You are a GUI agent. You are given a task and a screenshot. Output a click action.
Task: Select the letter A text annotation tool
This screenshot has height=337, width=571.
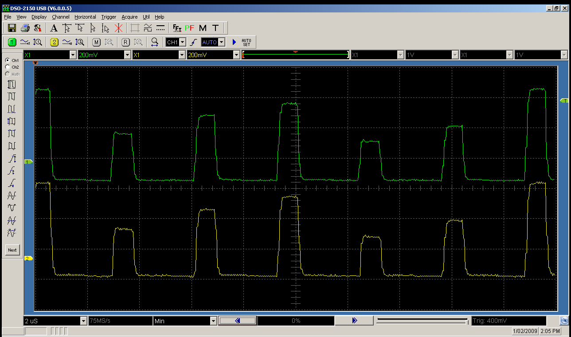[54, 28]
